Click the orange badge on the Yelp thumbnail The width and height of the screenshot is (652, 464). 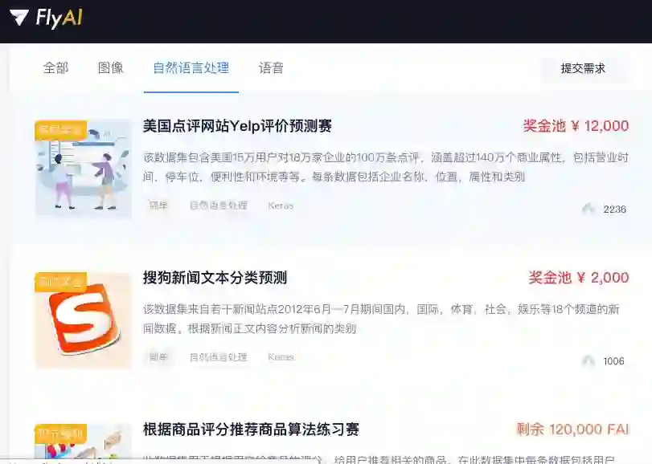point(61,129)
